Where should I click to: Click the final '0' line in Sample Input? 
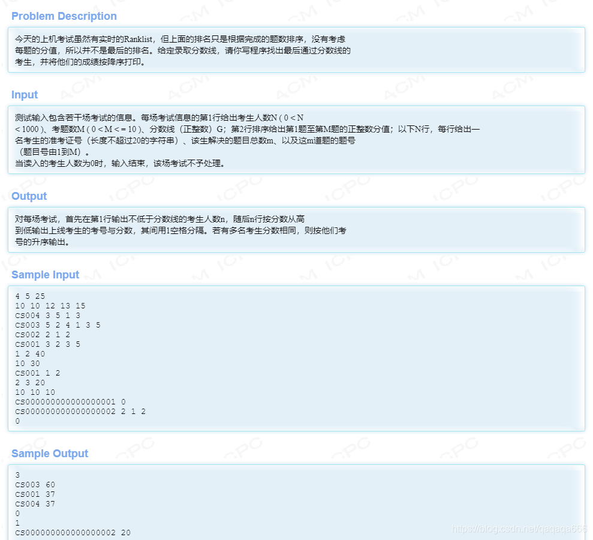click(17, 421)
